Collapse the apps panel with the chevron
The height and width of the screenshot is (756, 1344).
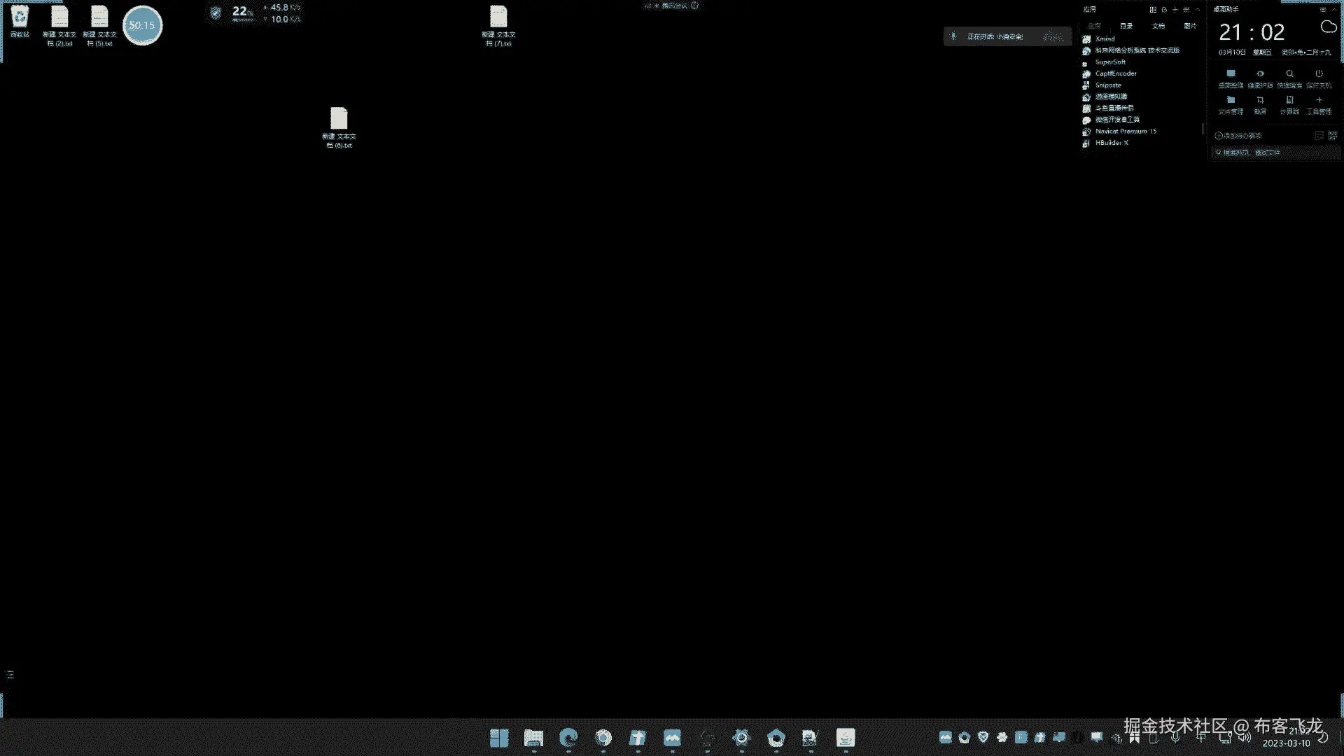(x=1198, y=10)
